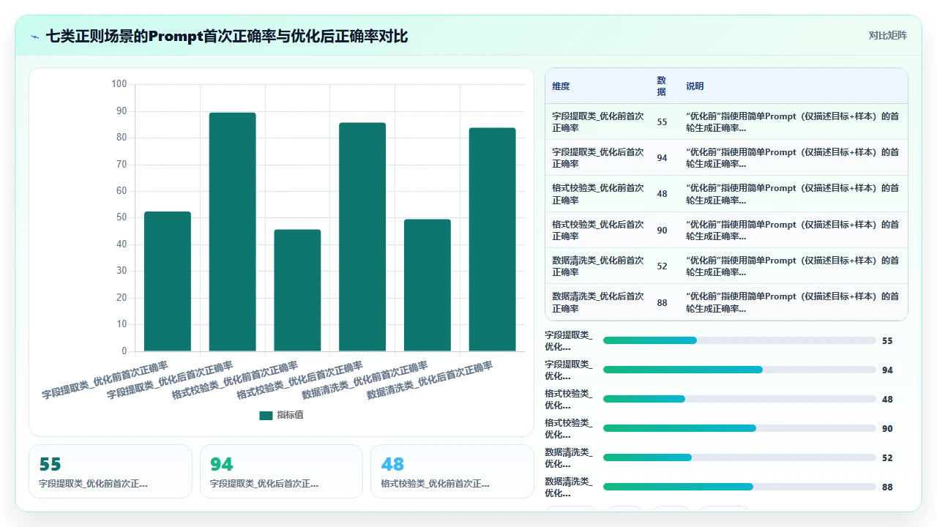The image size is (937, 527).
Task: Click table row 字段提取类_优化前首次正确率
Action: tap(726, 122)
